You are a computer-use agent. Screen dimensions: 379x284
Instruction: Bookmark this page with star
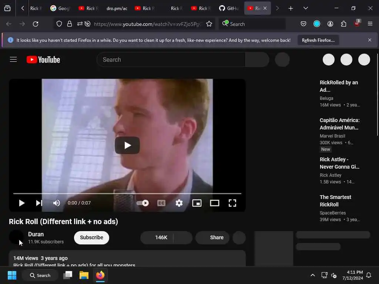click(x=209, y=24)
